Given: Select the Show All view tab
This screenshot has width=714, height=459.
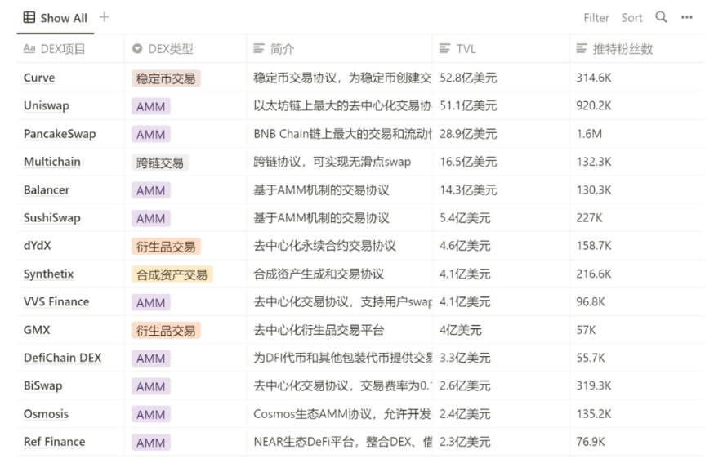Looking at the screenshot, I should click(x=55, y=18).
